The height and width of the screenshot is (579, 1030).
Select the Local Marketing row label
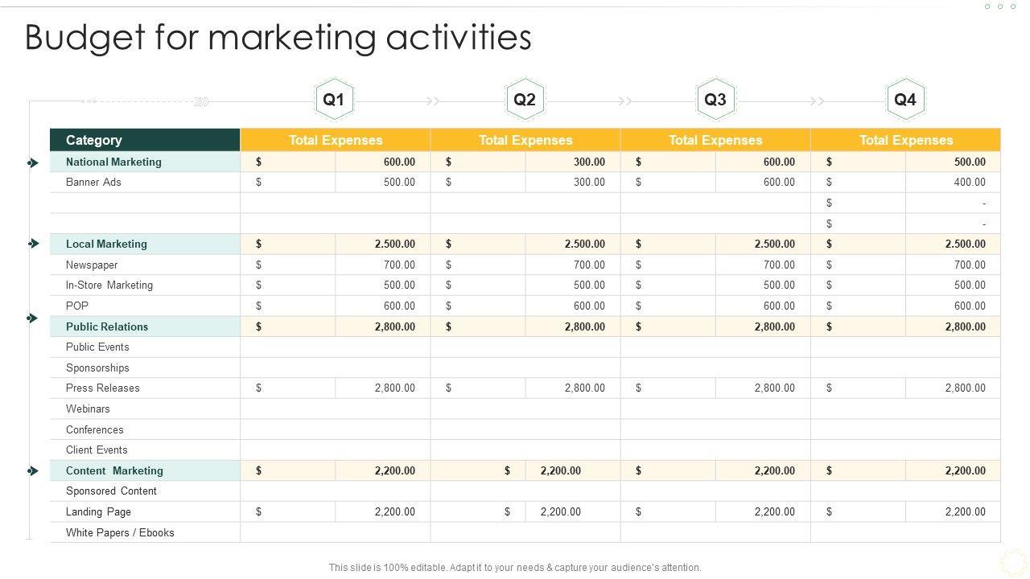[106, 244]
